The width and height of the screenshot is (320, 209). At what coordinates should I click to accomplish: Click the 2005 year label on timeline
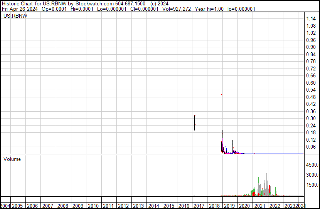pos(17,206)
